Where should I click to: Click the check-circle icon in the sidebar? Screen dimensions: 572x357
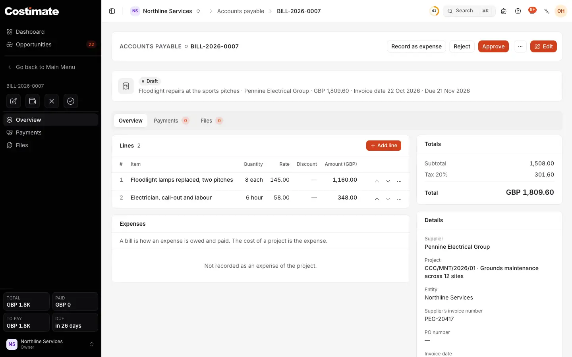71,101
